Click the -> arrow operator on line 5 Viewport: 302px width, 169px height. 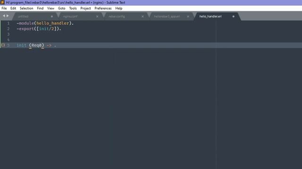point(49,46)
